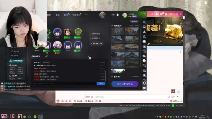Select the CACHE map thumbnail
Screen dimensions: 212x119
pyautogui.click(x=132, y=39)
